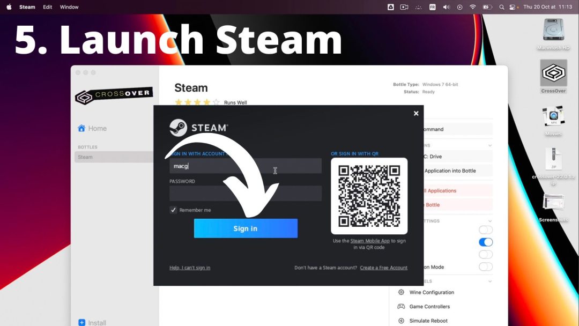The image size is (579, 326).
Task: Open Macintosh HD desktop icon
Action: (553, 34)
